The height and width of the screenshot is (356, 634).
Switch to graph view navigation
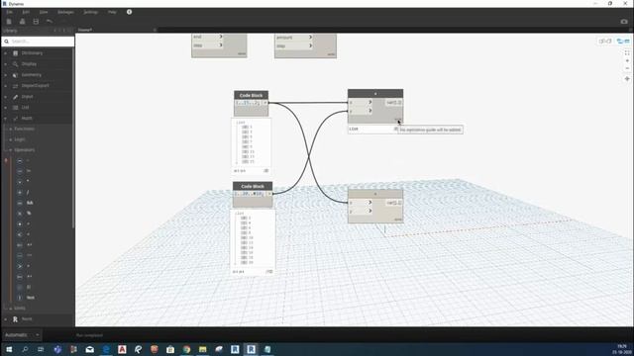point(623,41)
